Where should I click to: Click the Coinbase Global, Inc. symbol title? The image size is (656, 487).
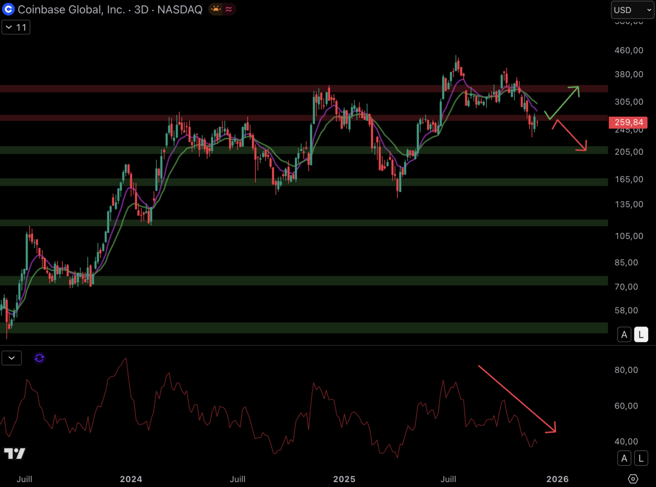tap(71, 9)
